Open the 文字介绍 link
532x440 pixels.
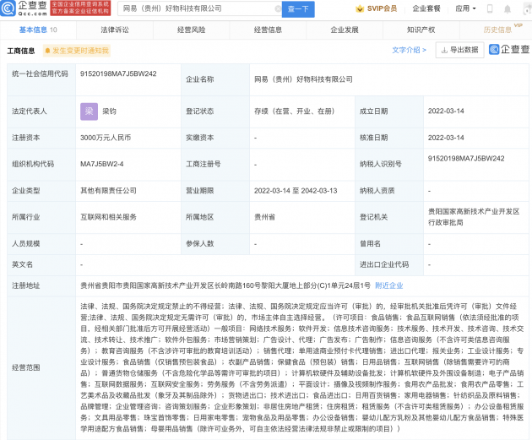pyautogui.click(x=409, y=50)
